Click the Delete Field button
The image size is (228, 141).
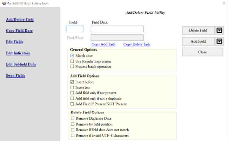point(198,30)
